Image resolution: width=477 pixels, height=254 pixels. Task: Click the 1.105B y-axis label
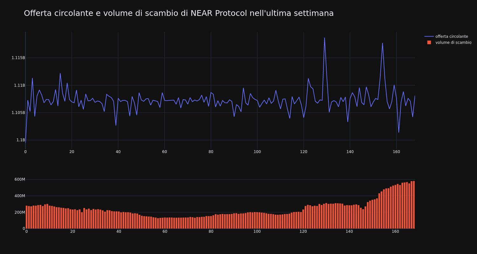click(x=18, y=113)
